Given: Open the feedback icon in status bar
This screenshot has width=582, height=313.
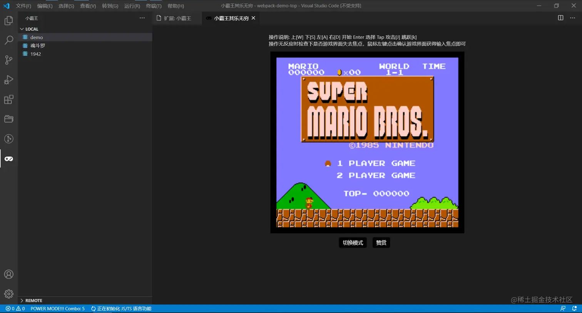Looking at the screenshot, I should click(563, 309).
